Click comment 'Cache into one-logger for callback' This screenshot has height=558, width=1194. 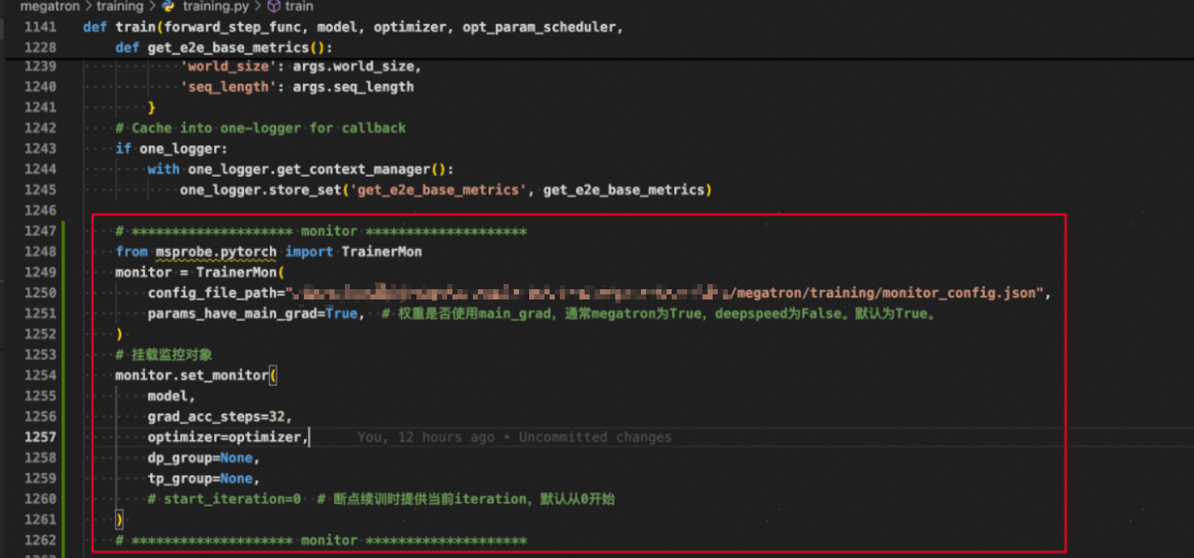[260, 128]
